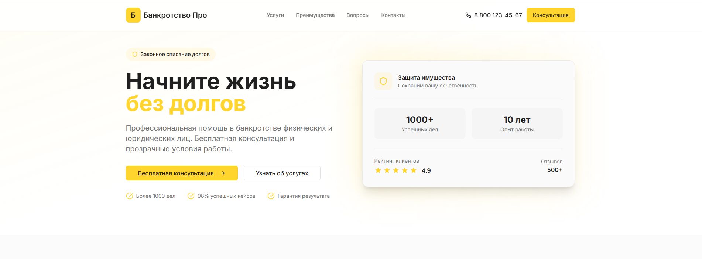Viewport: 702px width, 259px height.
Task: Go to the Преимущества section
Action: (315, 15)
